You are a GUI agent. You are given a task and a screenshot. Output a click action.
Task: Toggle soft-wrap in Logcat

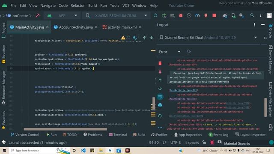160,97
